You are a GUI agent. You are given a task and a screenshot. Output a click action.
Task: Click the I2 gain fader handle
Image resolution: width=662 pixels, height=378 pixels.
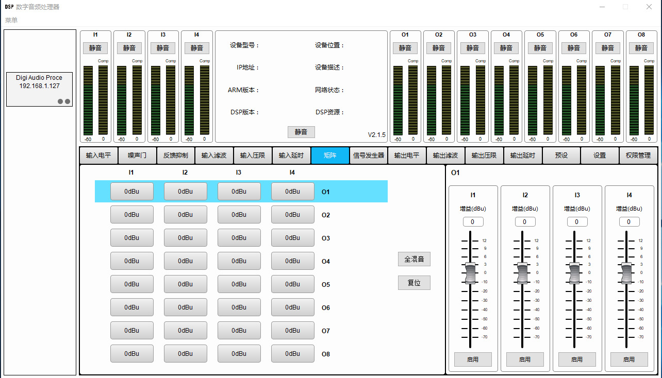[522, 273]
